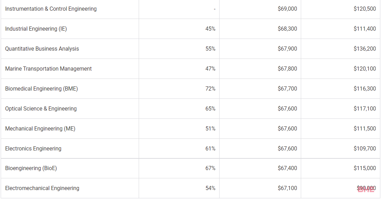Select Mechanical Engineering (ME) entry
Screen dimensions: 381x199
(x=40, y=128)
